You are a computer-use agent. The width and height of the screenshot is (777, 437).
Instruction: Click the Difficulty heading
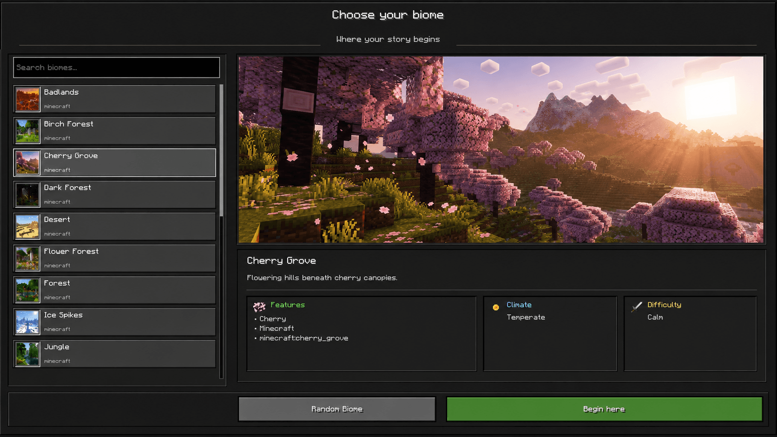(665, 305)
